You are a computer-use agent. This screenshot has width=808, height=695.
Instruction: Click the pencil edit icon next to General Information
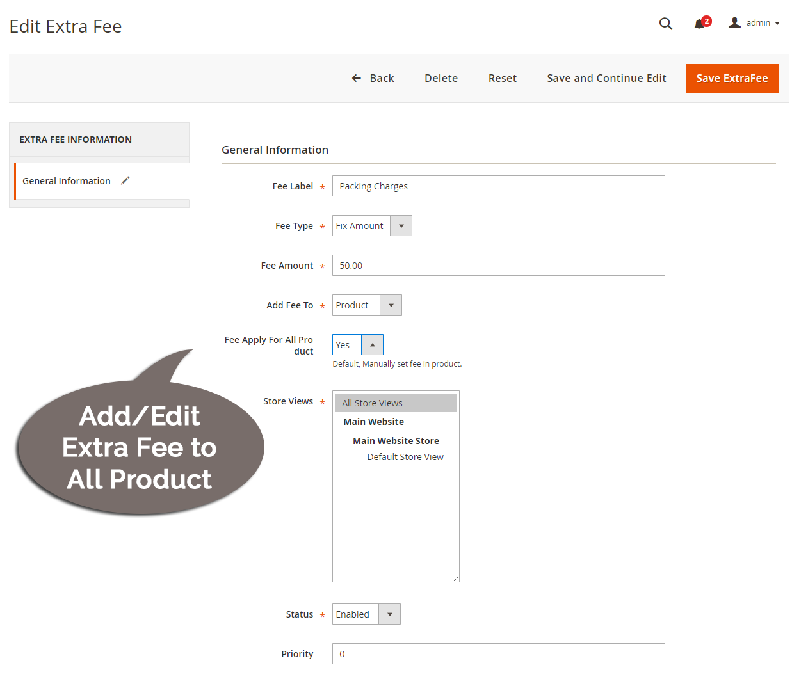(x=125, y=180)
